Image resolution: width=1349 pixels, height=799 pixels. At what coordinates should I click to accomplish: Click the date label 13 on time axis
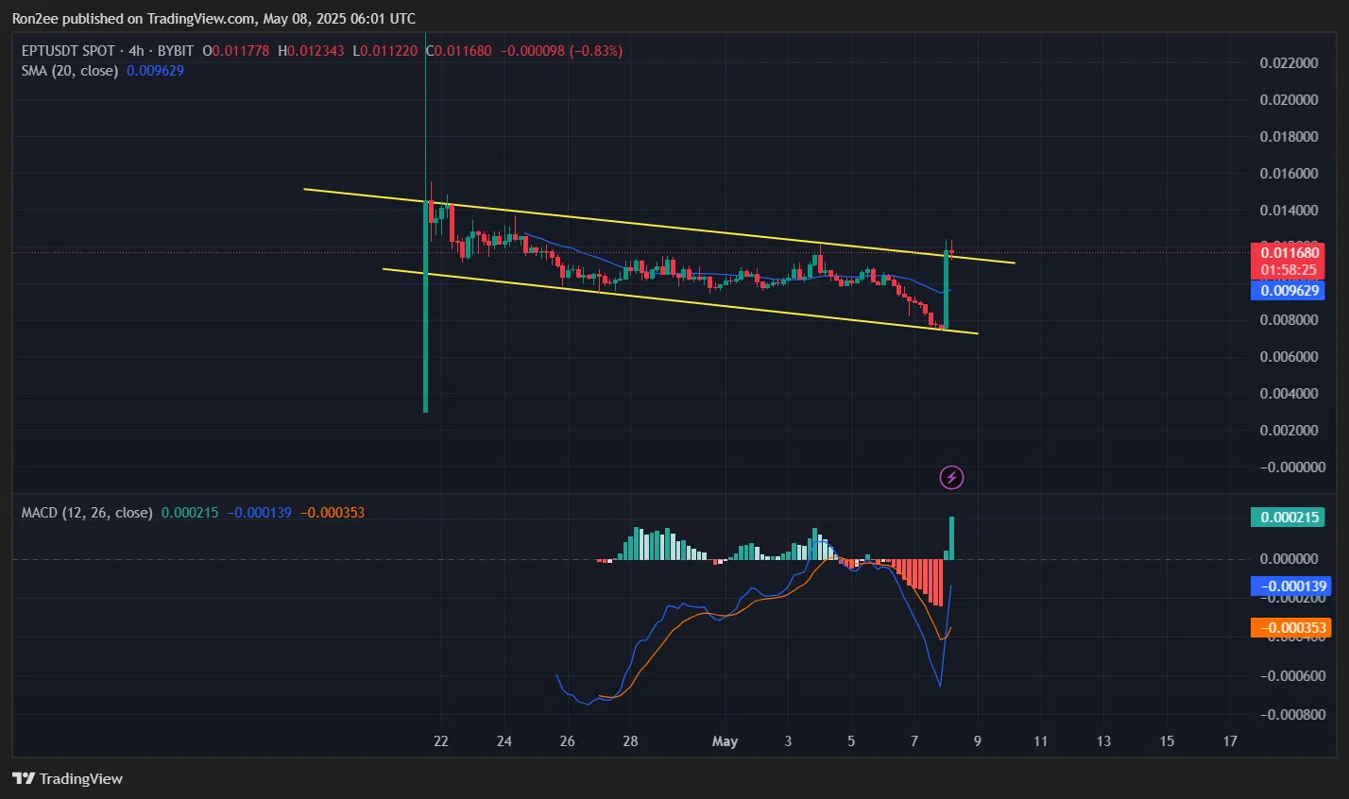pos(1103,741)
